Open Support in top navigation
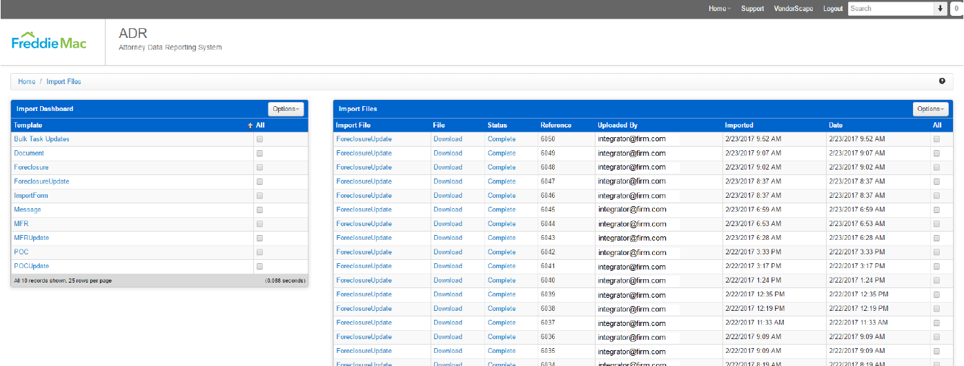This screenshot has height=366, width=964. click(x=752, y=8)
